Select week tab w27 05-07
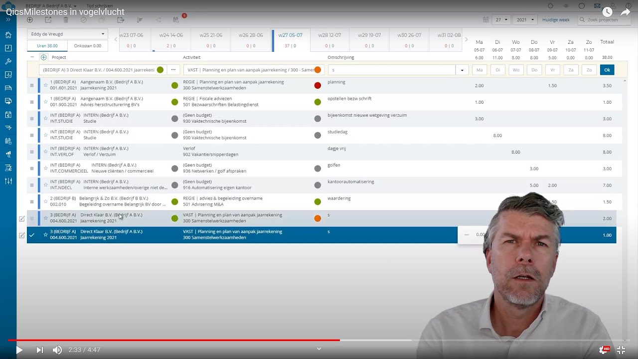Image resolution: width=638 pixels, height=359 pixels. coord(291,40)
